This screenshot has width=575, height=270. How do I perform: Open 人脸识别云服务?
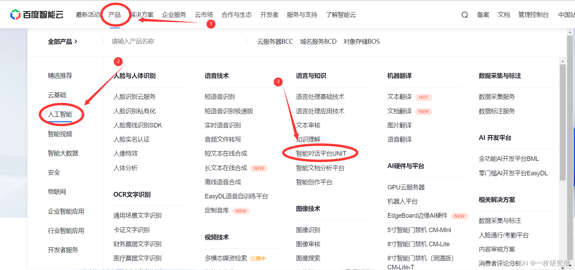coord(134,97)
